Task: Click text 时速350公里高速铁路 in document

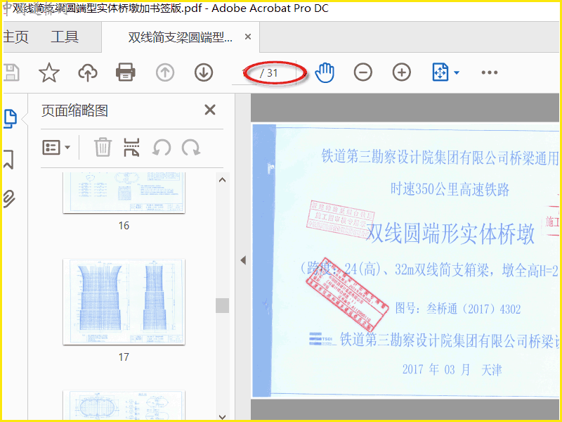Action: [x=450, y=189]
